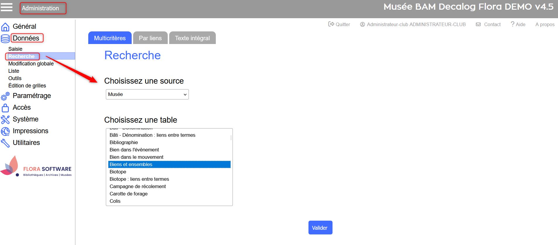Viewport: 558px width, 245px height.
Task: Open Édition de grilles in sidebar
Action: pyautogui.click(x=27, y=86)
